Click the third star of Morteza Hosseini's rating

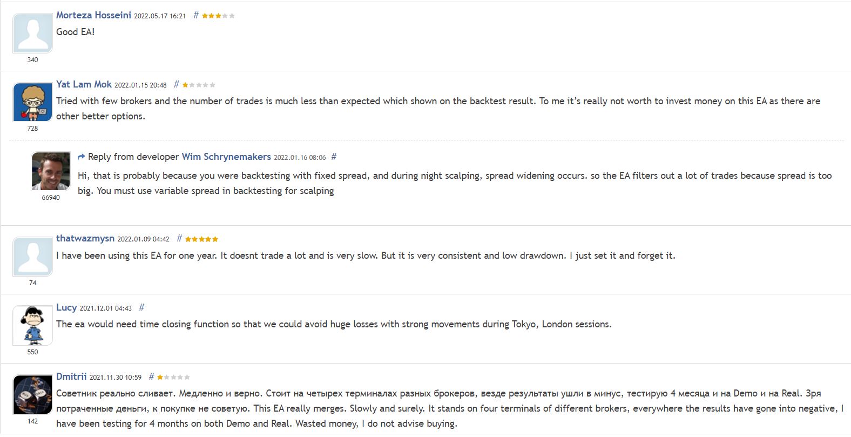pyautogui.click(x=219, y=16)
